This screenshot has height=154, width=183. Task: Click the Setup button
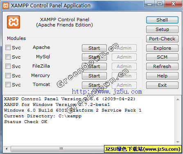point(162,29)
